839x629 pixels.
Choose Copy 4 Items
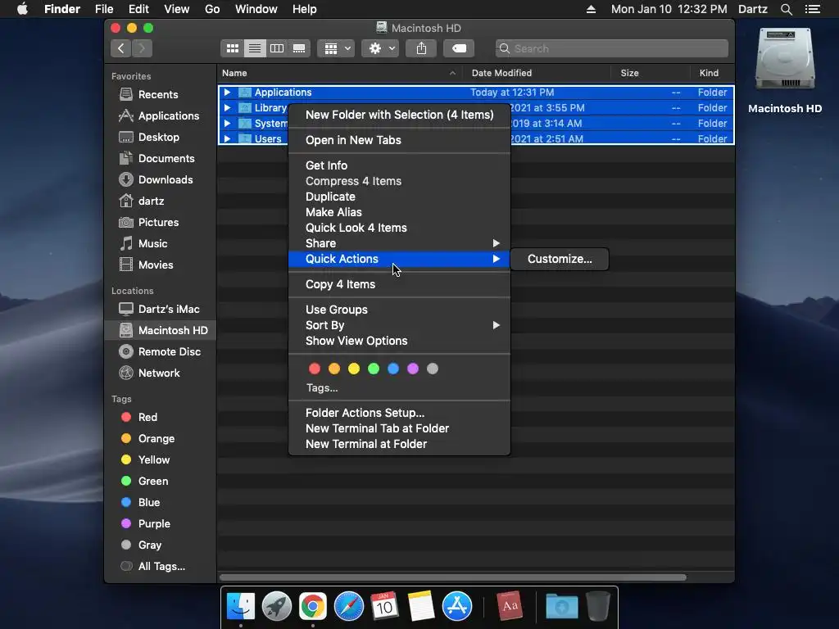(x=399, y=284)
